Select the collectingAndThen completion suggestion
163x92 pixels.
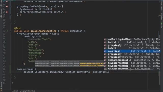pyautogui.click(x=132, y=39)
